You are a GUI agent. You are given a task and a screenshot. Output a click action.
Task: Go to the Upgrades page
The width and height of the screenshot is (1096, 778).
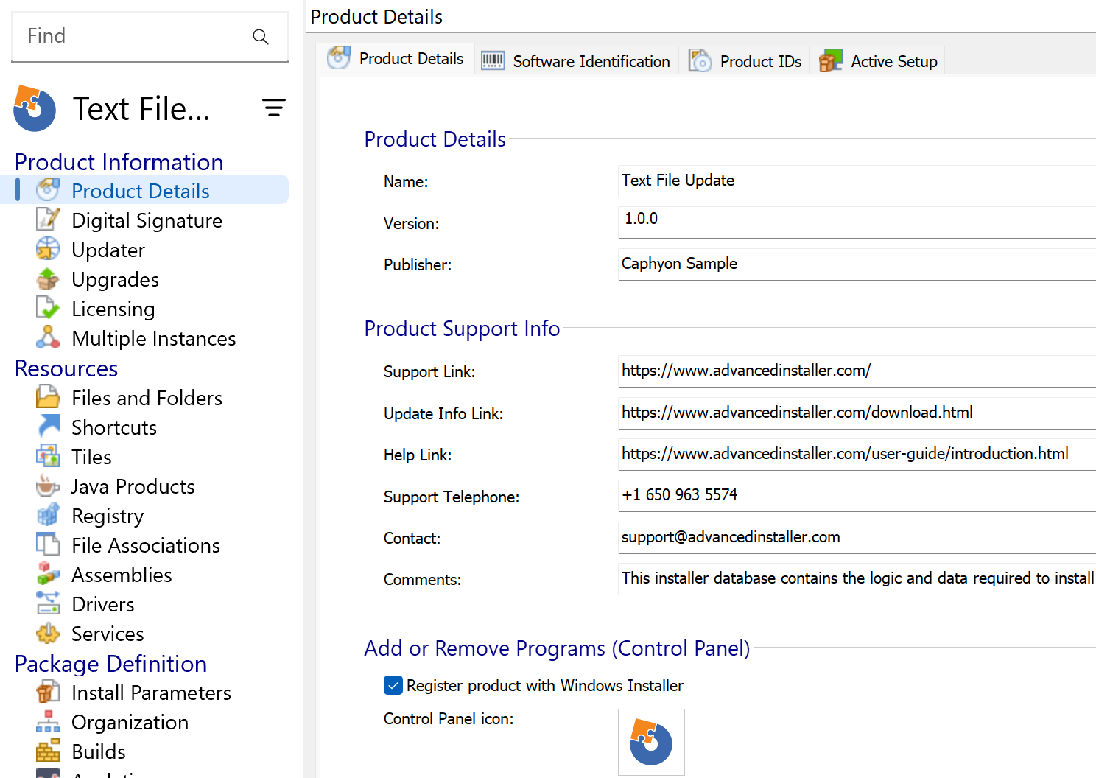[115, 279]
